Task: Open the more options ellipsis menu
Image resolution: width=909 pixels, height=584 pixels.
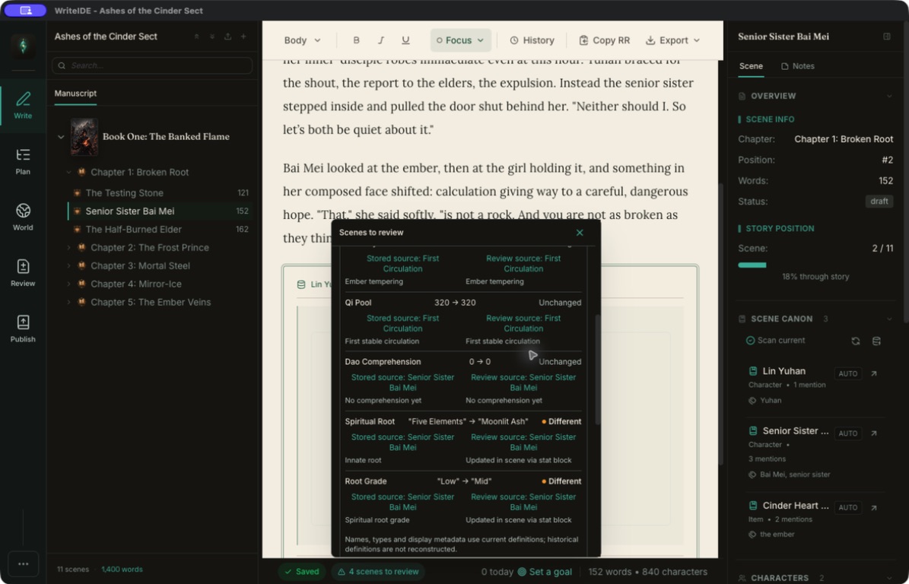Action: coord(23,563)
